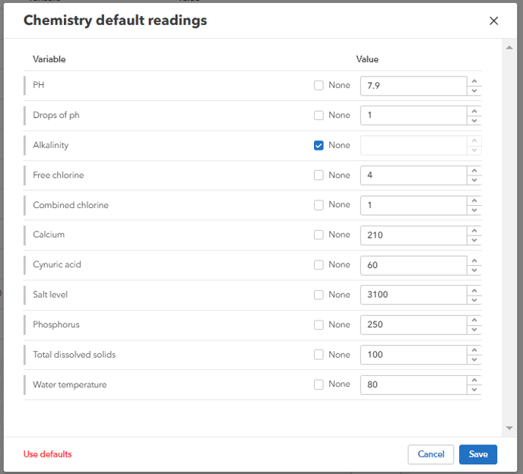Increase the PH value with up arrow
This screenshot has height=474, width=523.
[x=474, y=81]
